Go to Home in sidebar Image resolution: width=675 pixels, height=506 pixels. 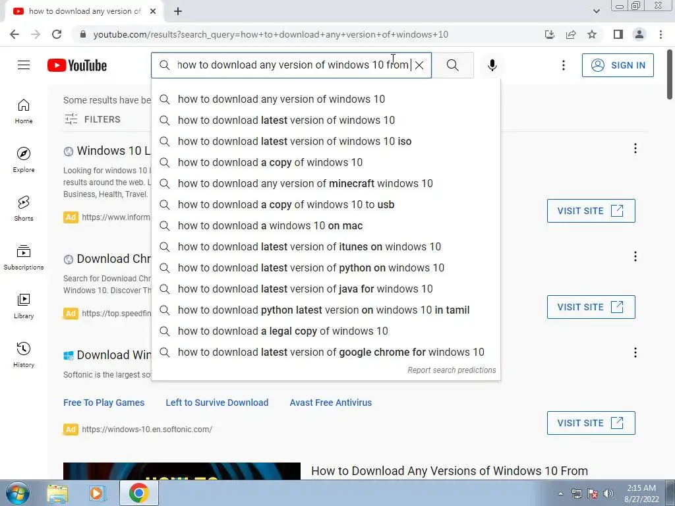[24, 111]
